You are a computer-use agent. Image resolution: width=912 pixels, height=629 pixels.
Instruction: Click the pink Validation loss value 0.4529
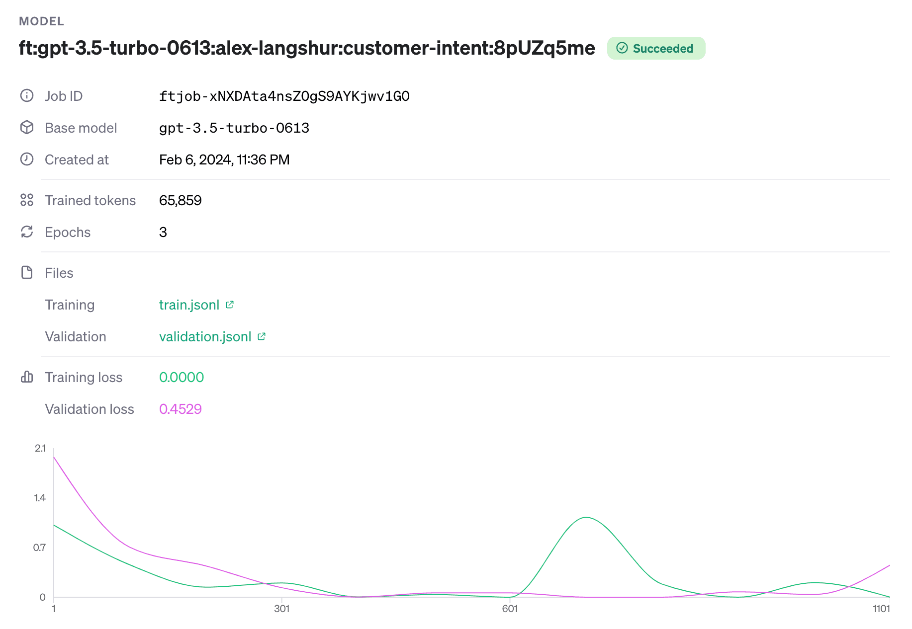tap(181, 409)
